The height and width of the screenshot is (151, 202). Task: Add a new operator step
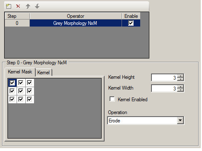point(9,6)
